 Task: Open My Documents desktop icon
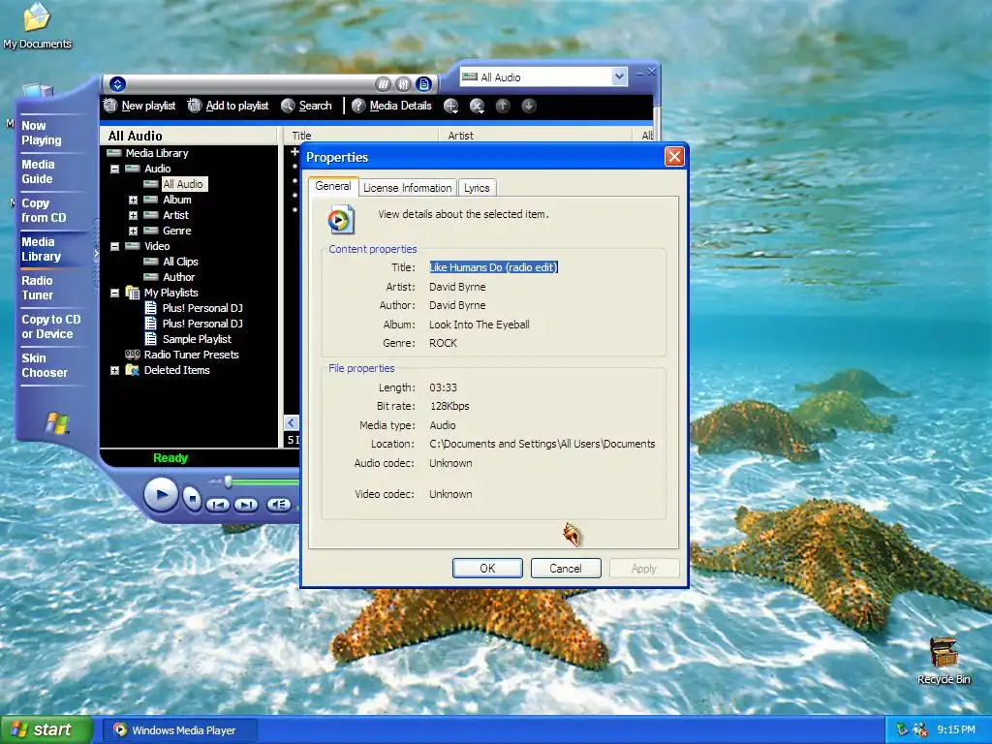[x=38, y=26]
